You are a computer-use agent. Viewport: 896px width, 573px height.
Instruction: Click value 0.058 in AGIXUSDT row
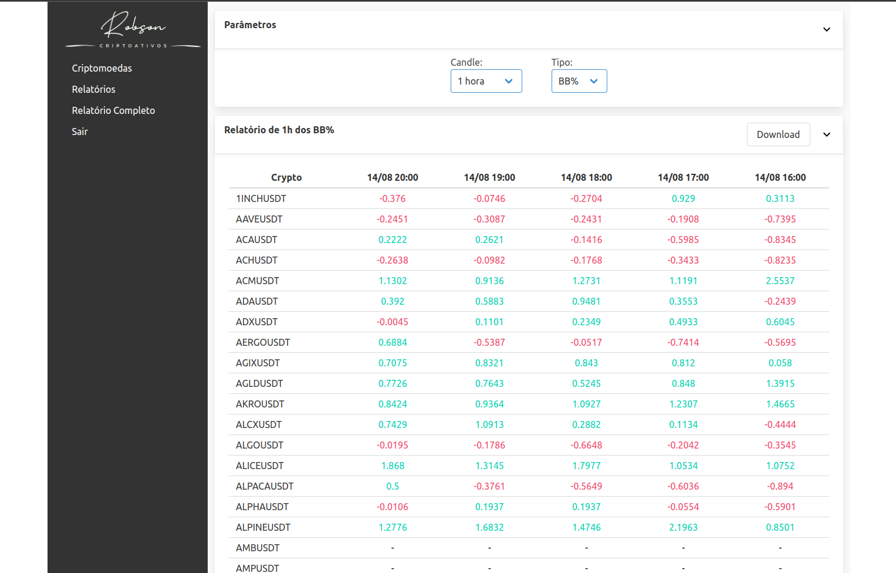(x=780, y=363)
